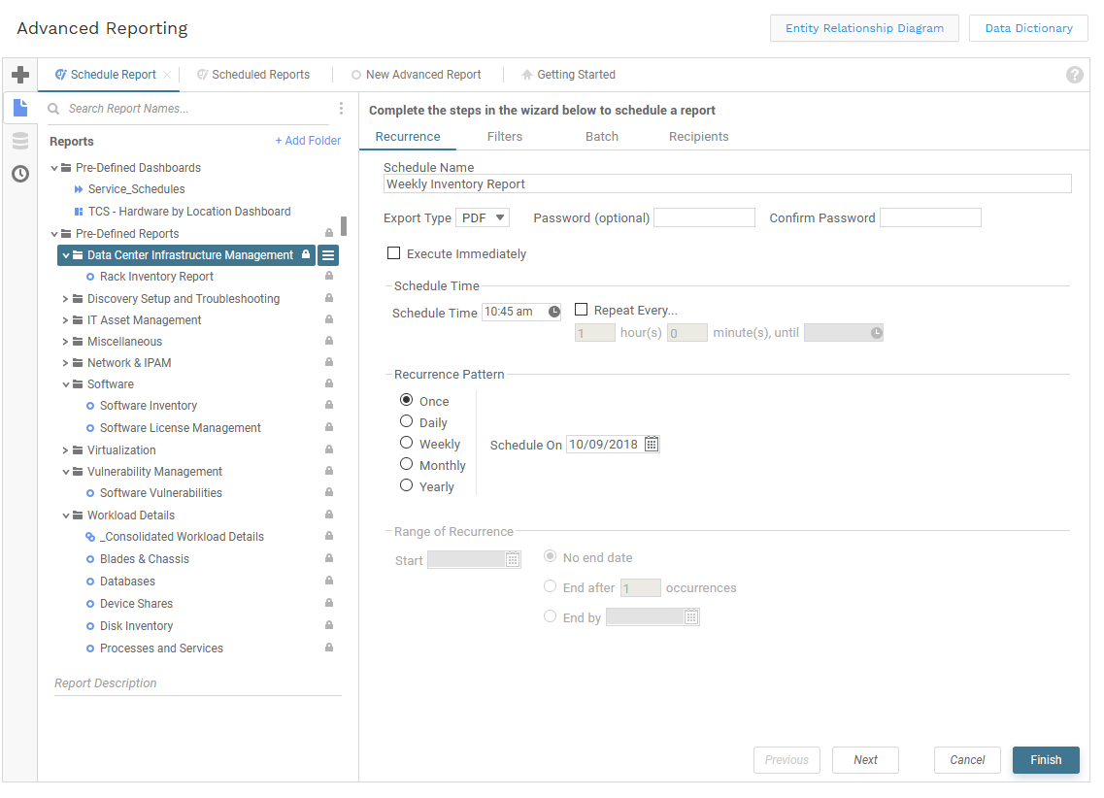The width and height of the screenshot is (1104, 798).
Task: Click the lock icon beside Rack Inventory Report
Action: (x=329, y=276)
